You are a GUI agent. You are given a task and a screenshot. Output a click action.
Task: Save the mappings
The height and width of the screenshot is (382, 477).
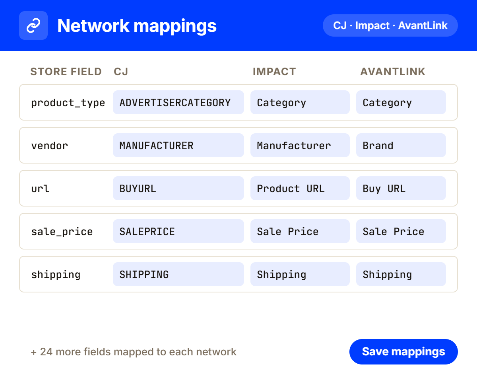403,352
